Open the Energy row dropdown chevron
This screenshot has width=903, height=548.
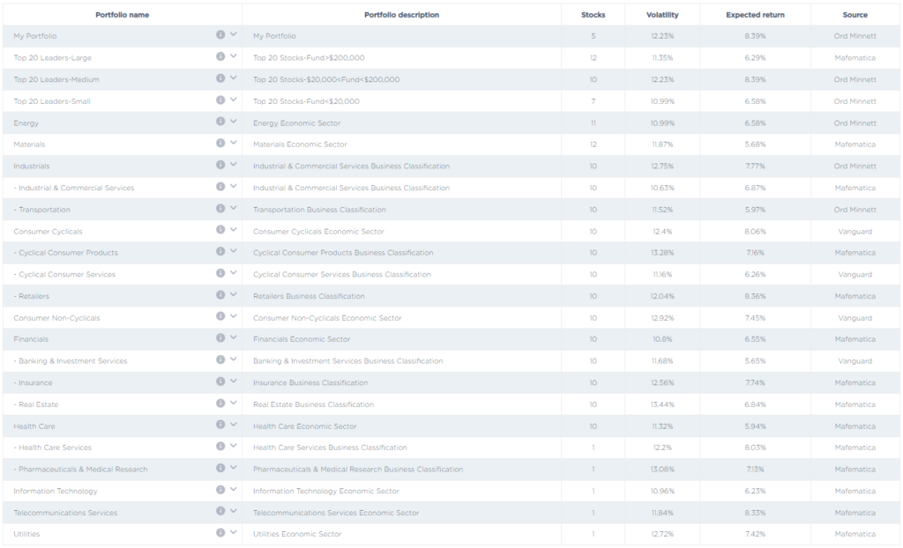pos(233,122)
